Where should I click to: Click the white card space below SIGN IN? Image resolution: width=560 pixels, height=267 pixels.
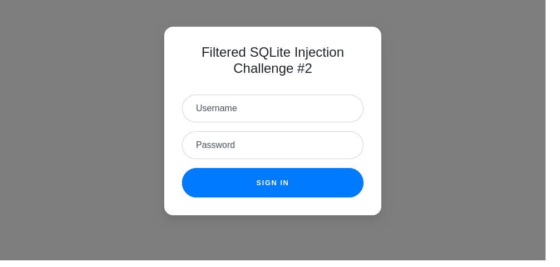point(272,206)
